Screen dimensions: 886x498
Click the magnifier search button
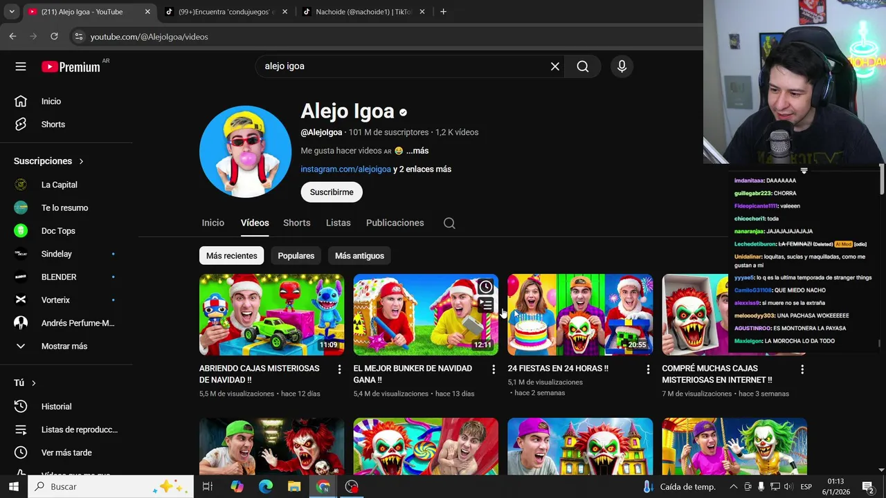point(583,66)
